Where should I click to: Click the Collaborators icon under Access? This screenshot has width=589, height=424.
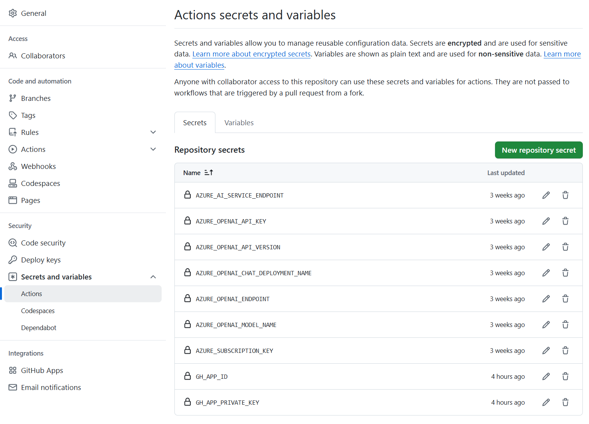click(x=13, y=56)
